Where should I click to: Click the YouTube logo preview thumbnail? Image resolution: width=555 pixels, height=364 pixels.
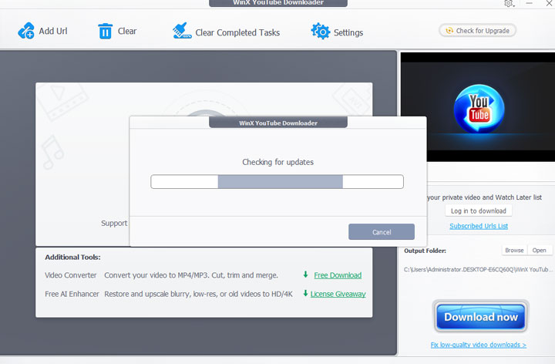479,109
